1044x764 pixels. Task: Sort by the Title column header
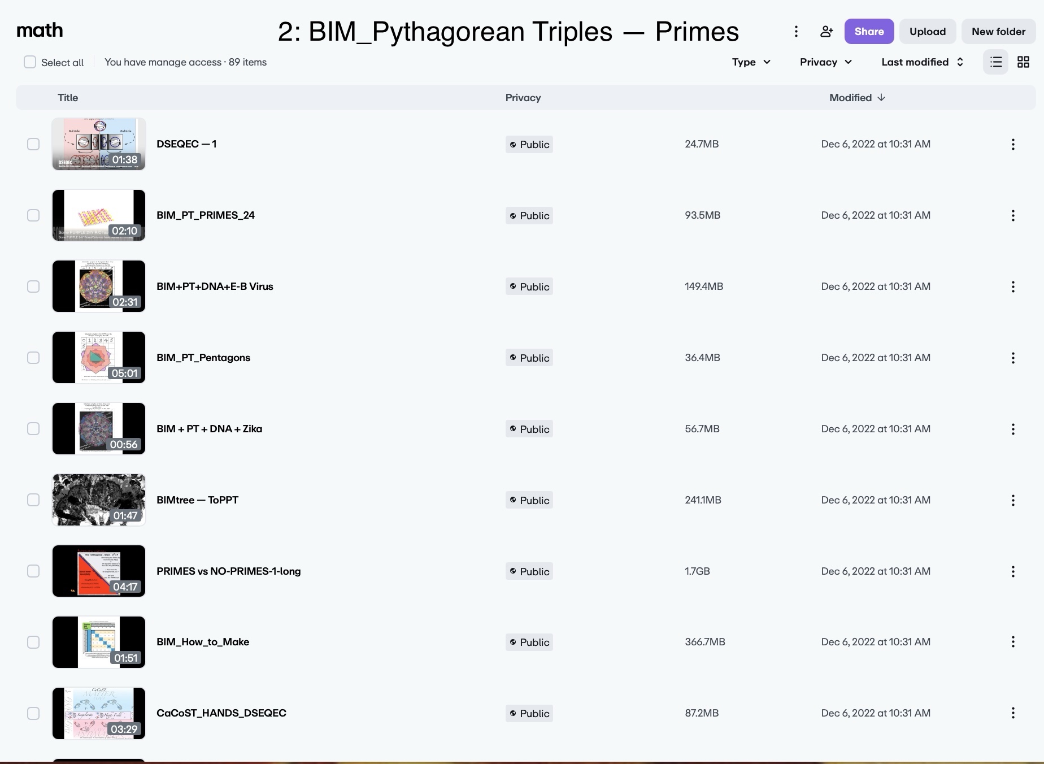click(x=68, y=98)
